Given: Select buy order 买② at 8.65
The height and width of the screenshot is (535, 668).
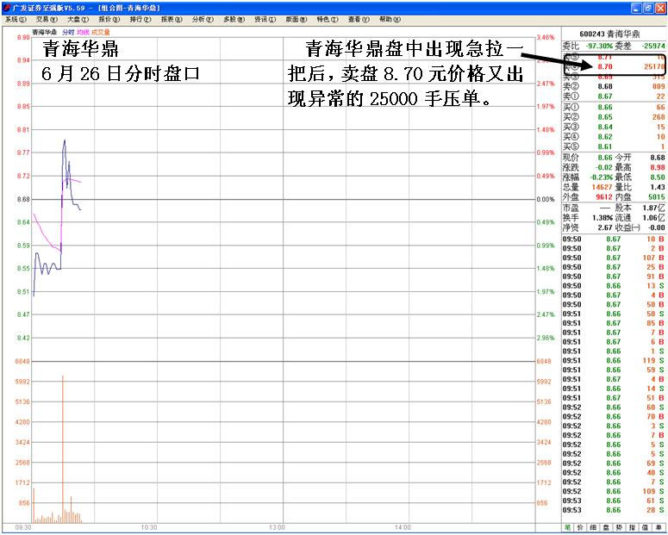Looking at the screenshot, I should click(614, 117).
